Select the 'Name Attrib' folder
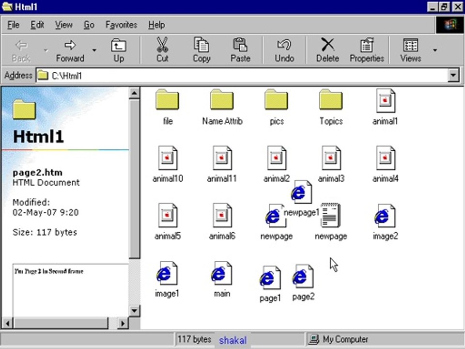 tap(222, 108)
